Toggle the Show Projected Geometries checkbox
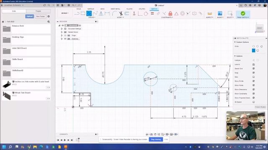Viewport: 268px width, 150px height. pos(253,98)
